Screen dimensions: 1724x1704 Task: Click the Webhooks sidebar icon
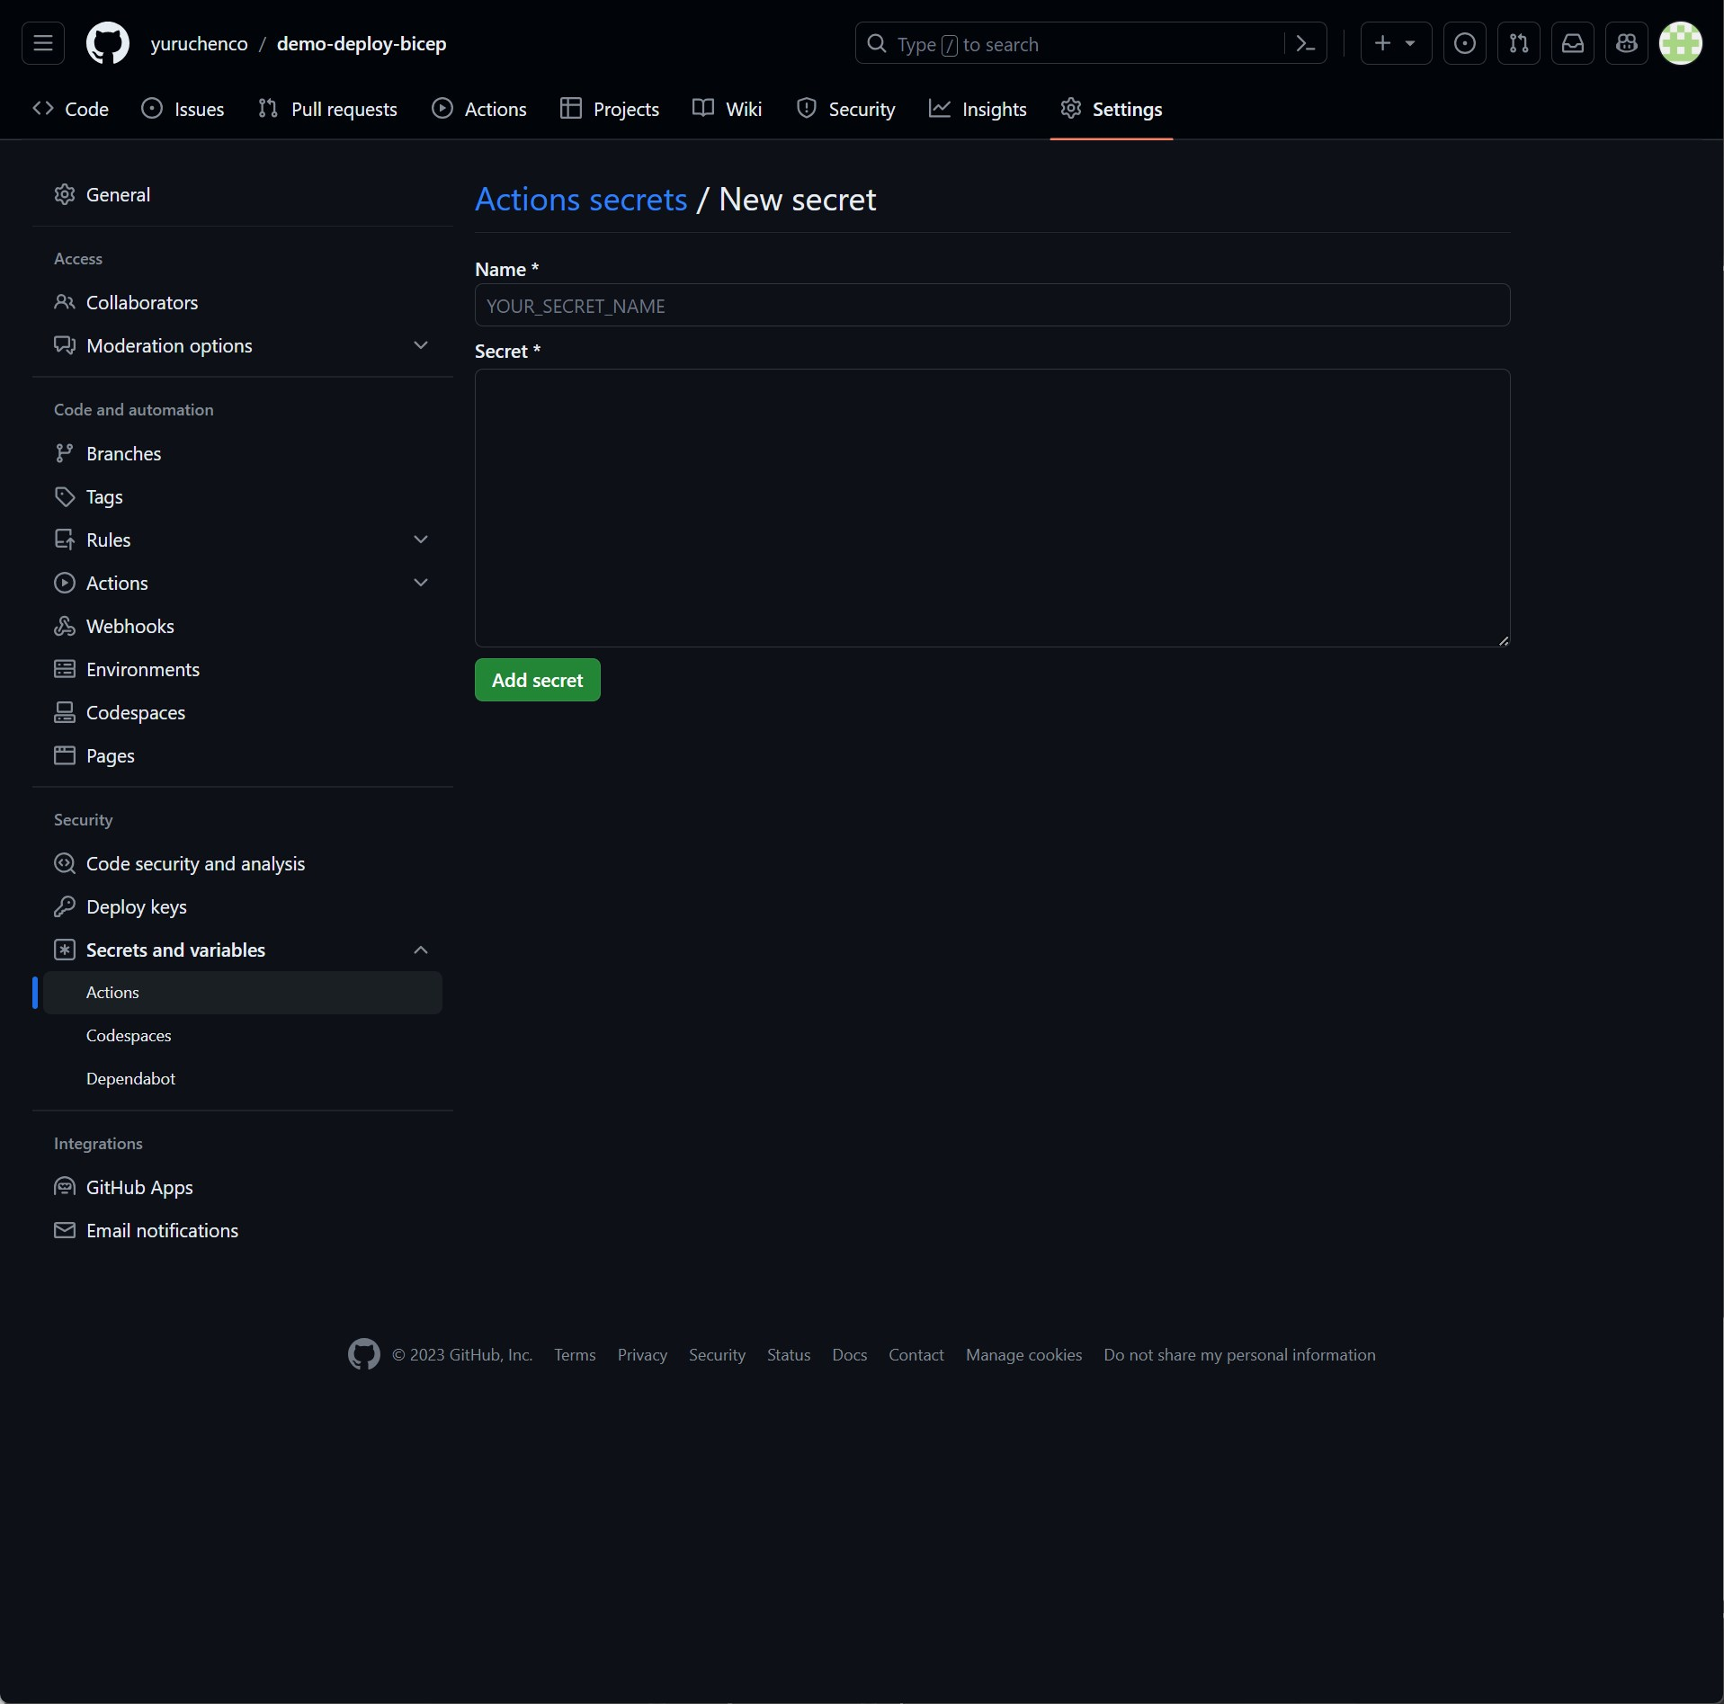pyautogui.click(x=65, y=626)
